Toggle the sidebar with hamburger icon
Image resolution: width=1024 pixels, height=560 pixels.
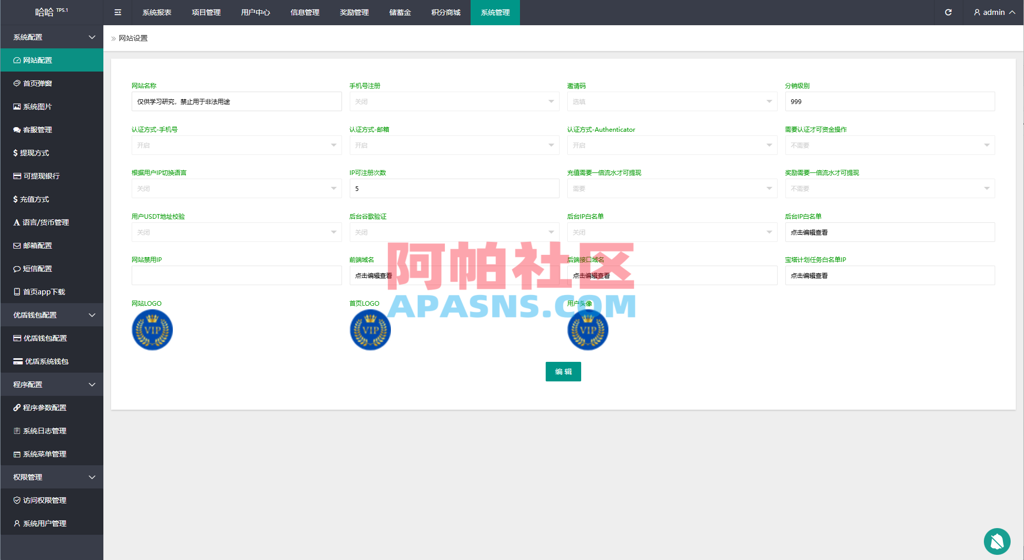pos(117,12)
